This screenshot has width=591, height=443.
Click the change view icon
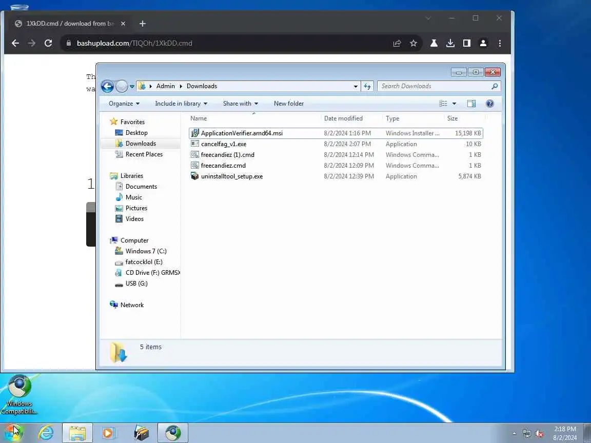pyautogui.click(x=443, y=104)
